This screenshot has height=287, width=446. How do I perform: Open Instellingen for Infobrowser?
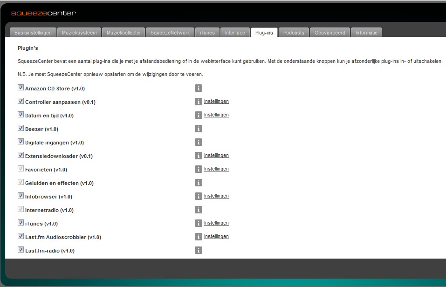pyautogui.click(x=216, y=196)
